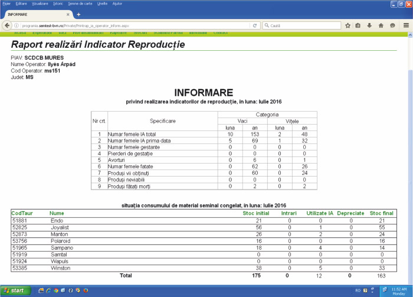Click the operator name Ilyés Árpád
Image resolution: width=413 pixels, height=297 pixels.
[x=61, y=64]
